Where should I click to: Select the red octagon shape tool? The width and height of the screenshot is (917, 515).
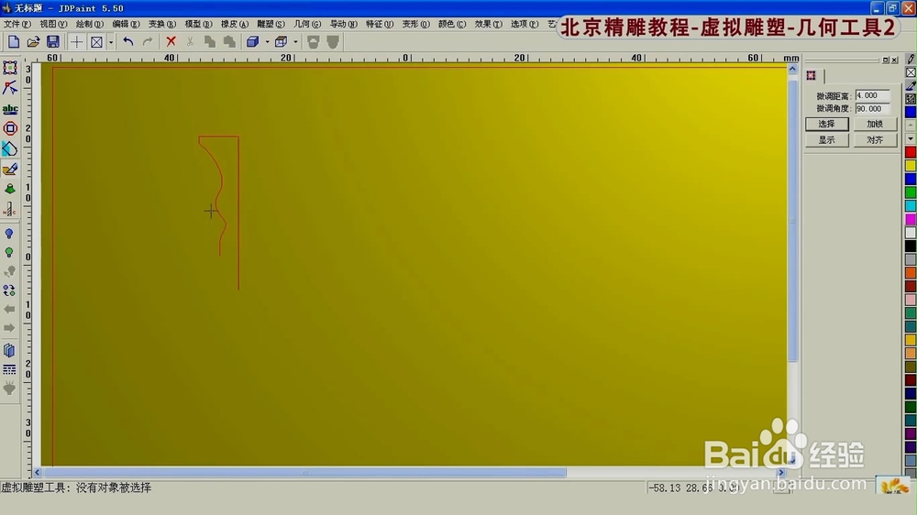pyautogui.click(x=10, y=128)
